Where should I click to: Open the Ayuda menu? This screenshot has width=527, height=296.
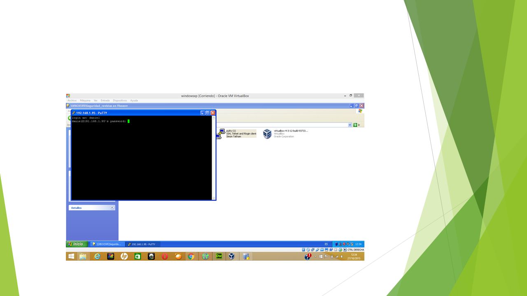(x=134, y=100)
